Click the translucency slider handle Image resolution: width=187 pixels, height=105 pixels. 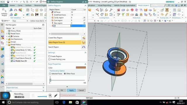50,80
